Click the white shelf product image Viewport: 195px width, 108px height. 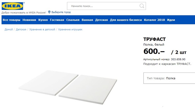pos(68,87)
